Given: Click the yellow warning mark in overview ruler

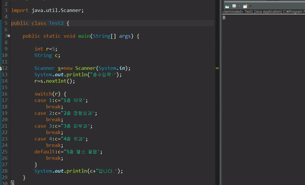Looking at the screenshot, I should coord(217,68).
